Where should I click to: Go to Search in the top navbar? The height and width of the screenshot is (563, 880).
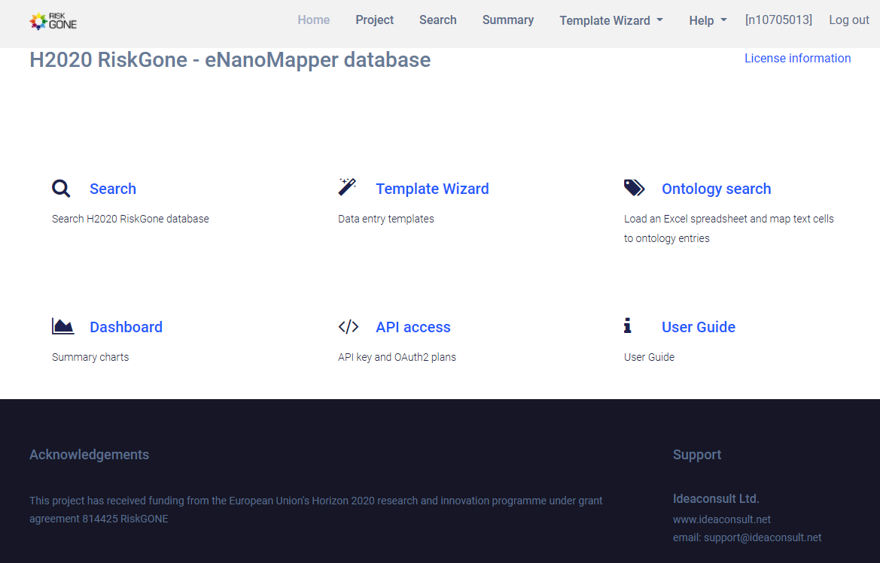tap(438, 20)
